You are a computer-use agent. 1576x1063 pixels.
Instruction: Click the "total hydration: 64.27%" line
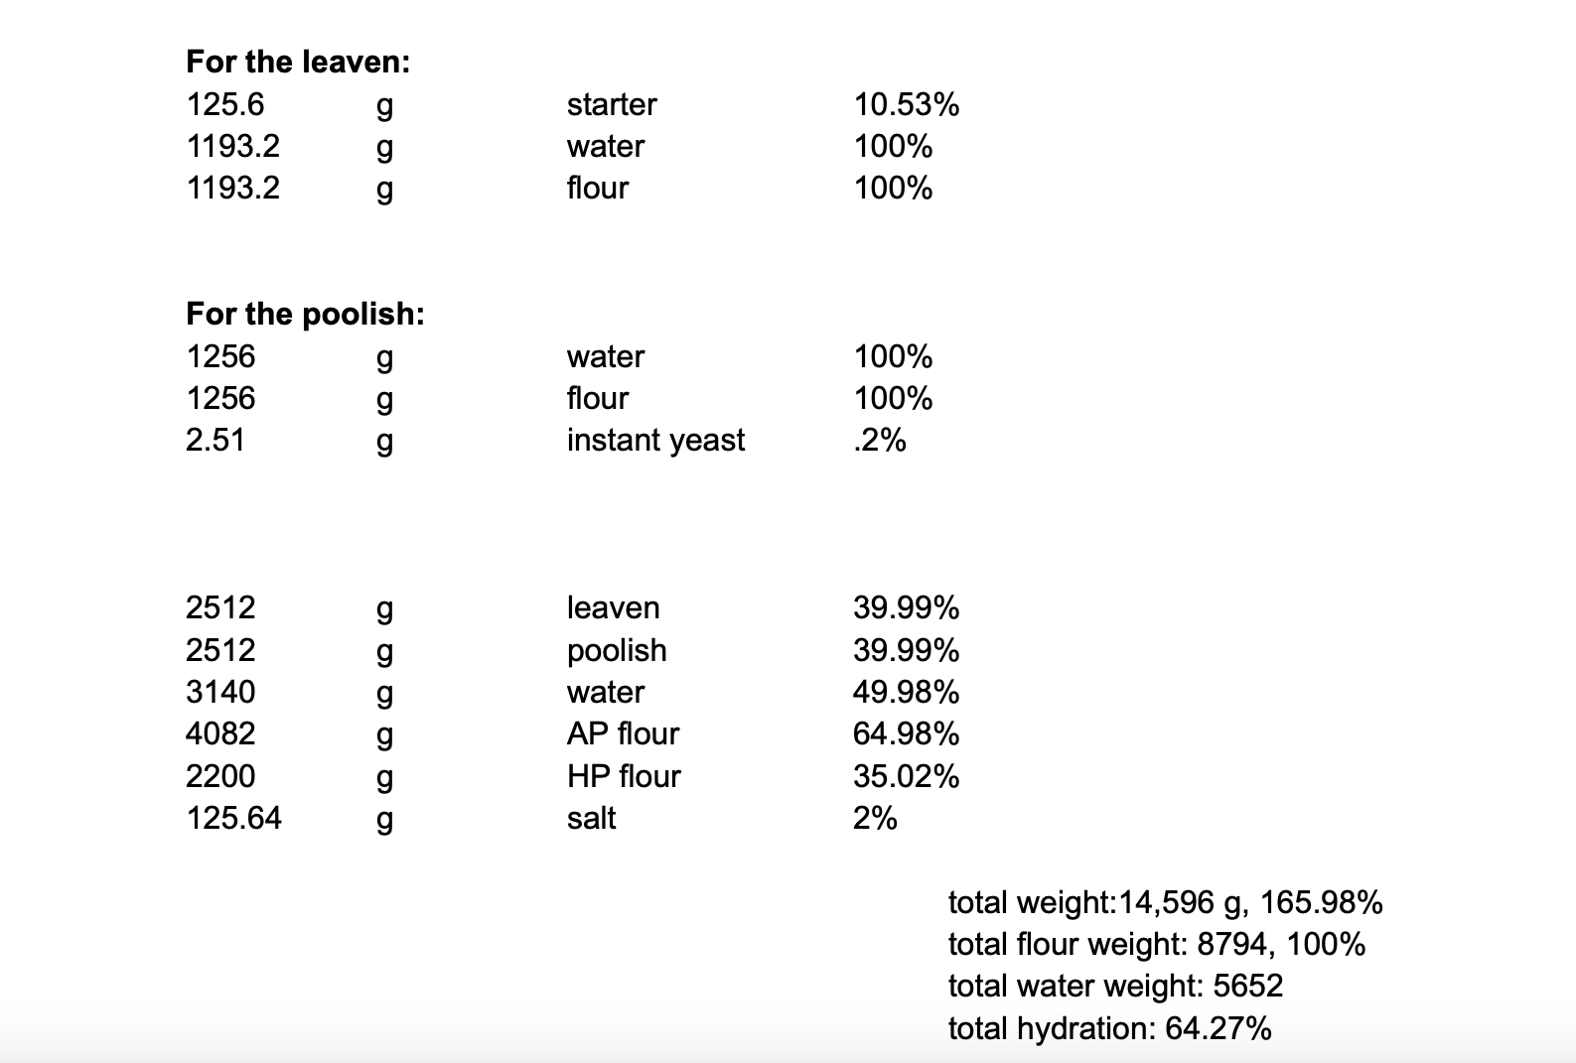pos(1109,1028)
